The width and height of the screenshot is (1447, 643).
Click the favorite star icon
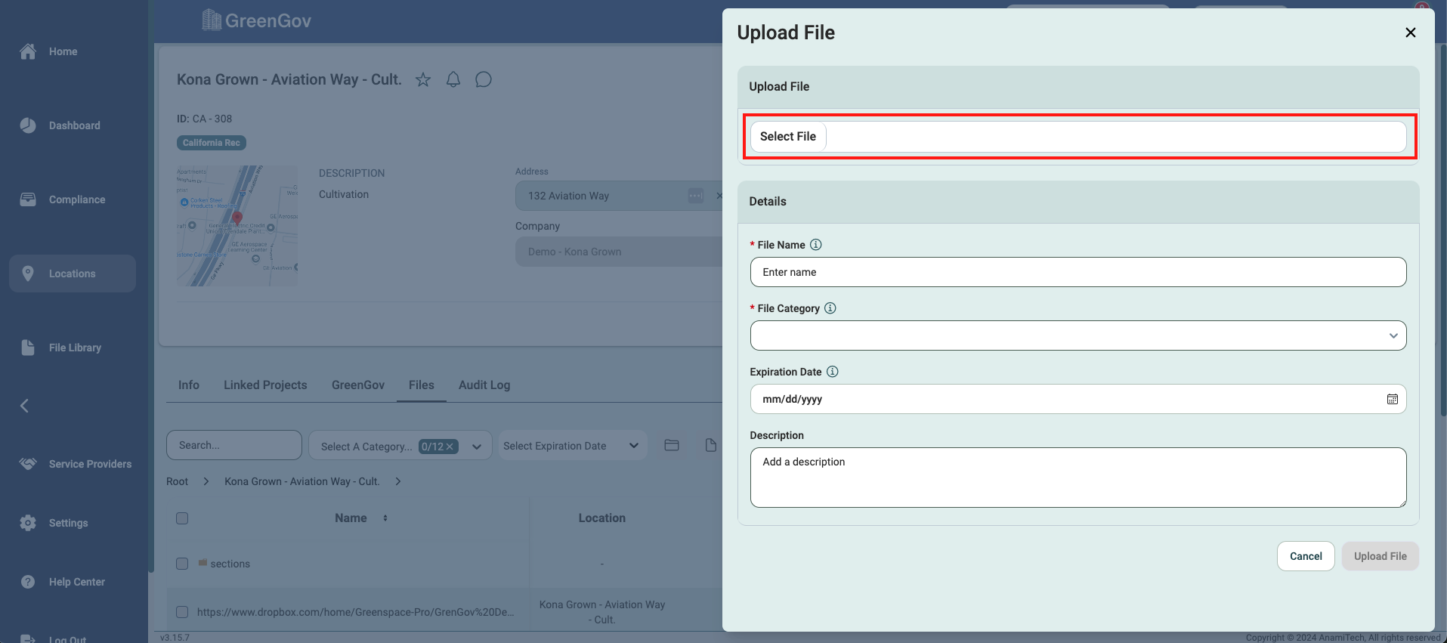click(x=423, y=80)
